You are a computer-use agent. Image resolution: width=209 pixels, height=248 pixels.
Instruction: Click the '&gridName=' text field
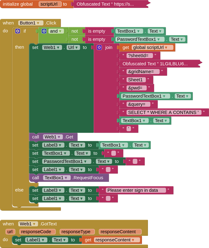pos(143,71)
